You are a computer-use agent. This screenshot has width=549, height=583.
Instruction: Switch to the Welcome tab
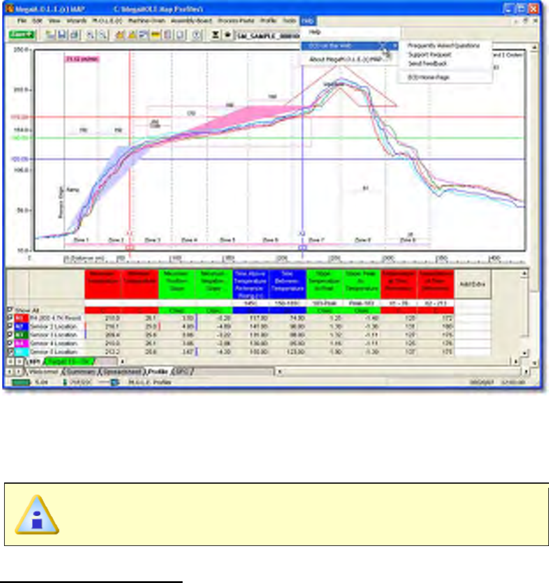tap(43, 371)
